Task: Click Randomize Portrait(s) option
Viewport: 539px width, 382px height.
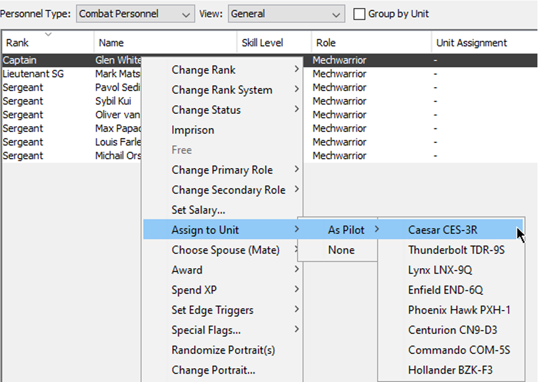Action: pyautogui.click(x=223, y=351)
